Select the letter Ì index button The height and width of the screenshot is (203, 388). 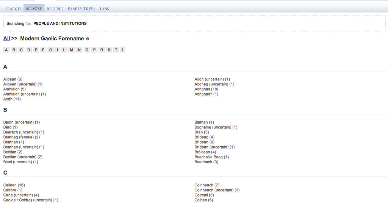tap(123, 50)
